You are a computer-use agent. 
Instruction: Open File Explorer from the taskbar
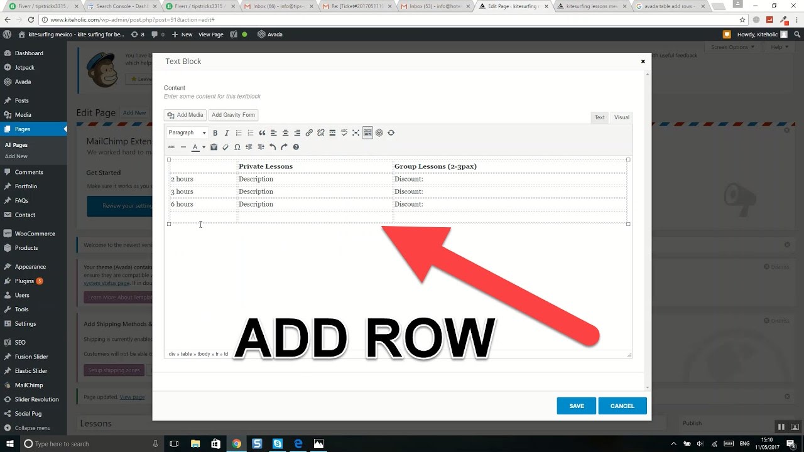(x=195, y=444)
